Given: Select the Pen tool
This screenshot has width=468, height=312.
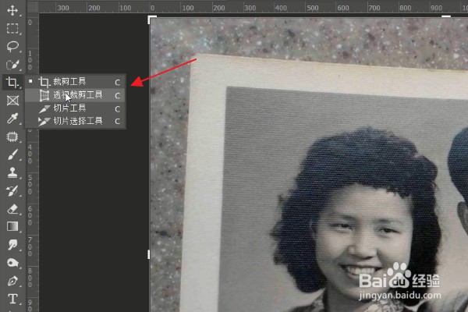Looking at the screenshot, I should coord(12,281).
